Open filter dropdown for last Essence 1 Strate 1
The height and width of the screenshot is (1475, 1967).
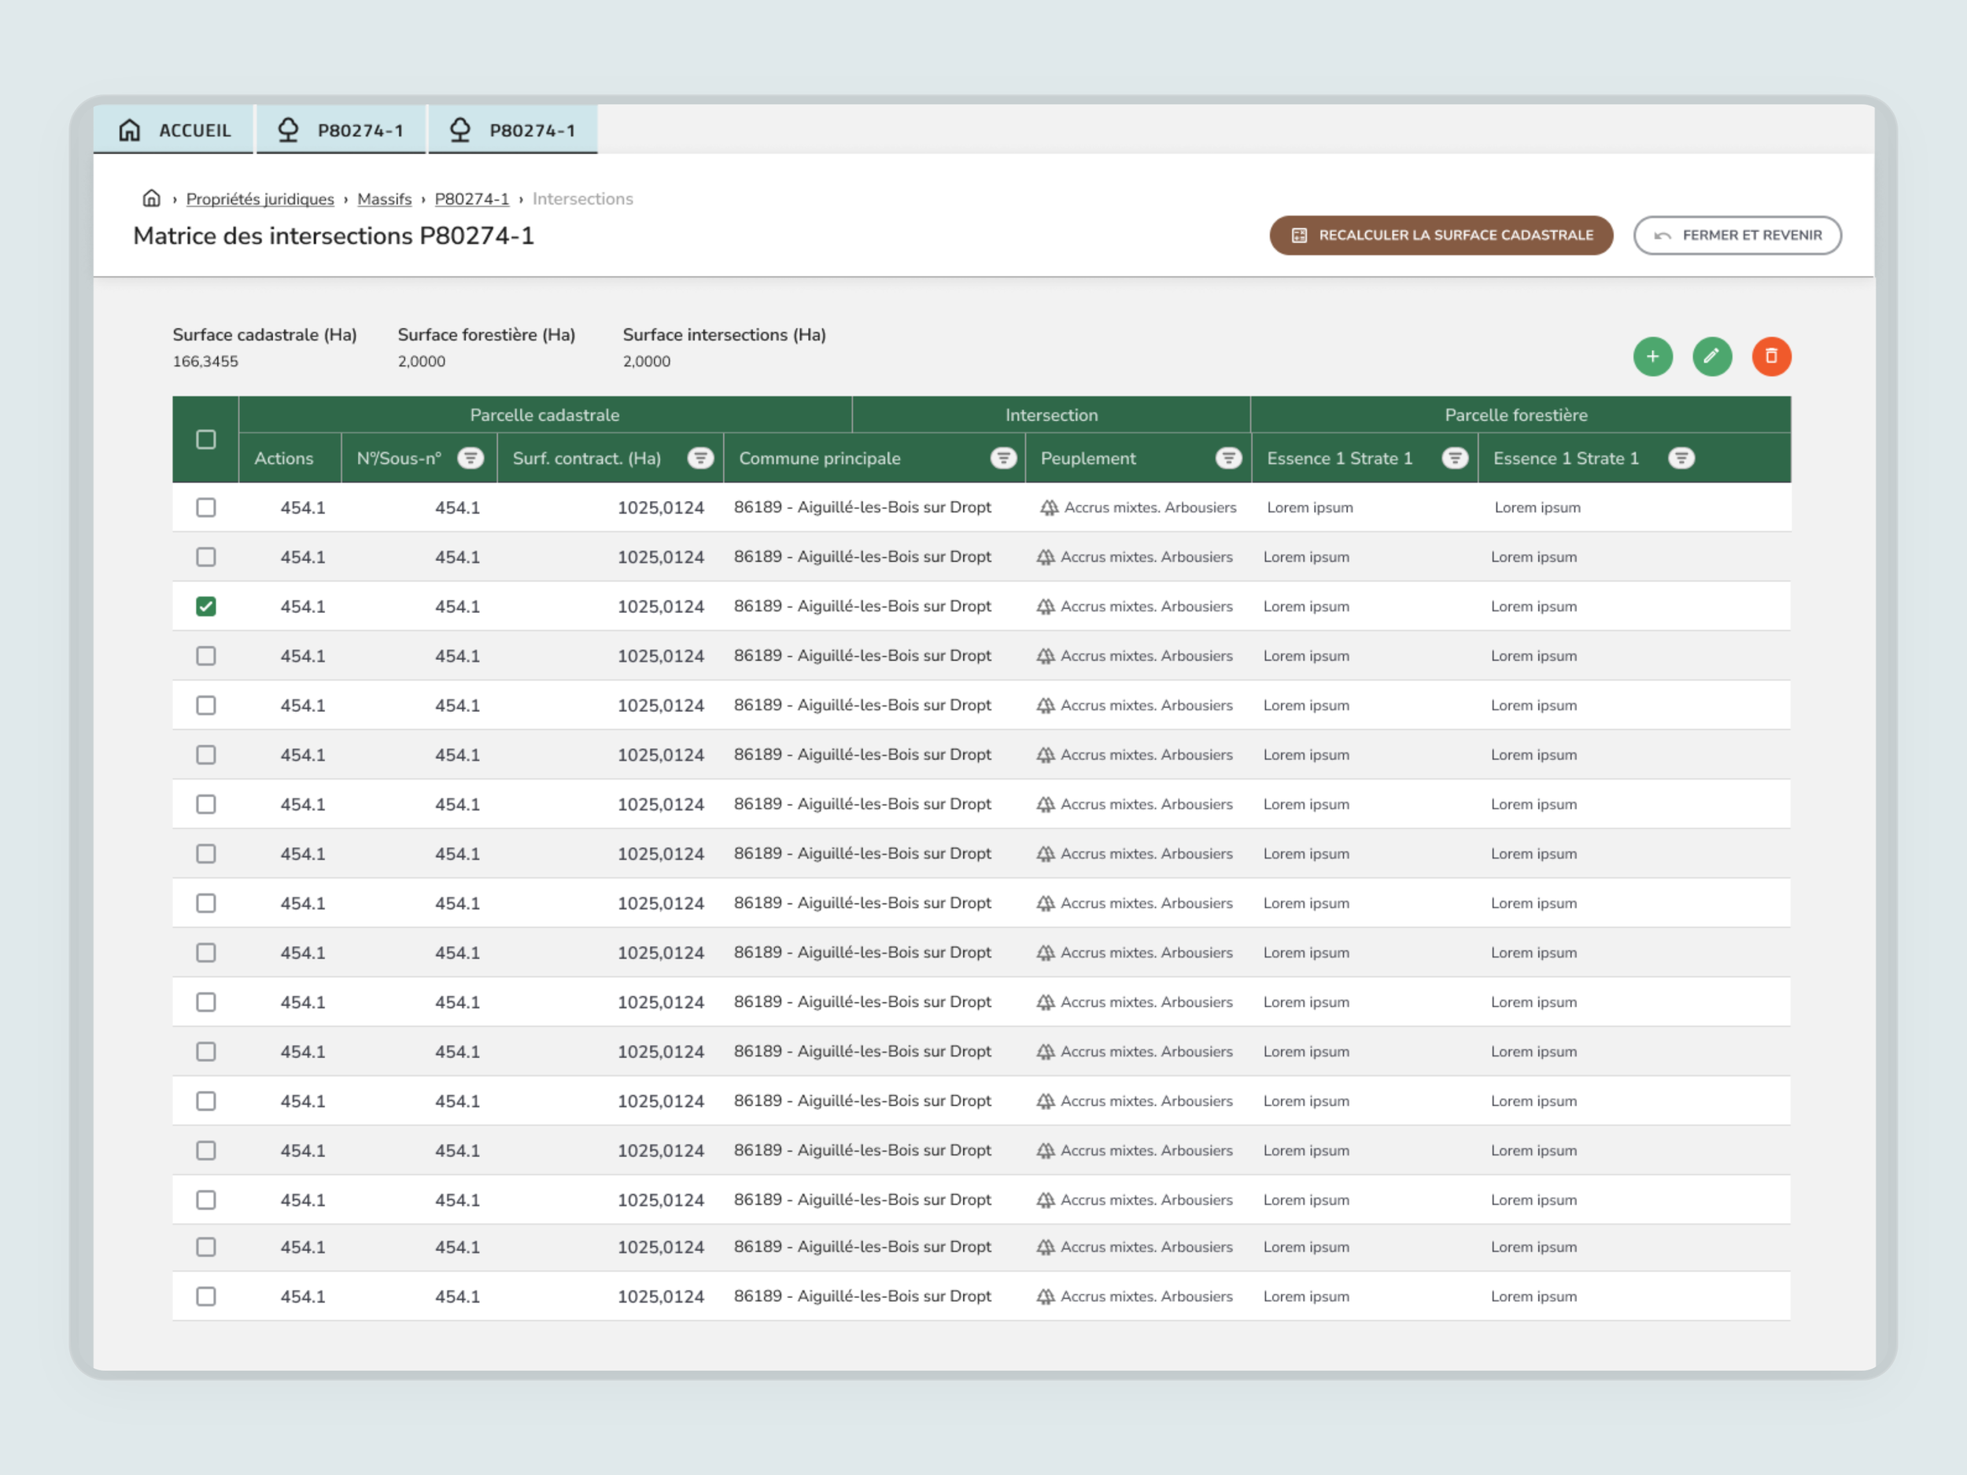coord(1681,458)
